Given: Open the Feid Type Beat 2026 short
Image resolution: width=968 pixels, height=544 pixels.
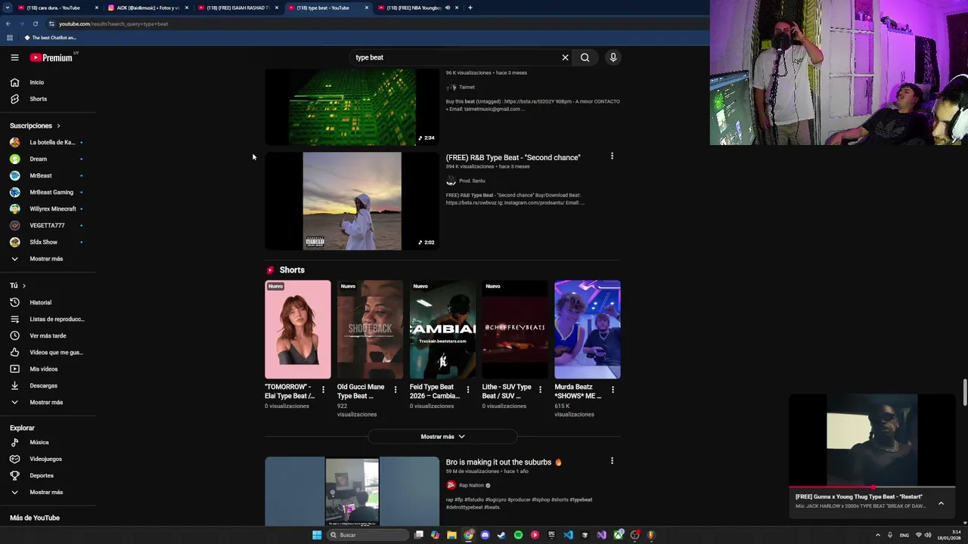Looking at the screenshot, I should click(x=442, y=329).
